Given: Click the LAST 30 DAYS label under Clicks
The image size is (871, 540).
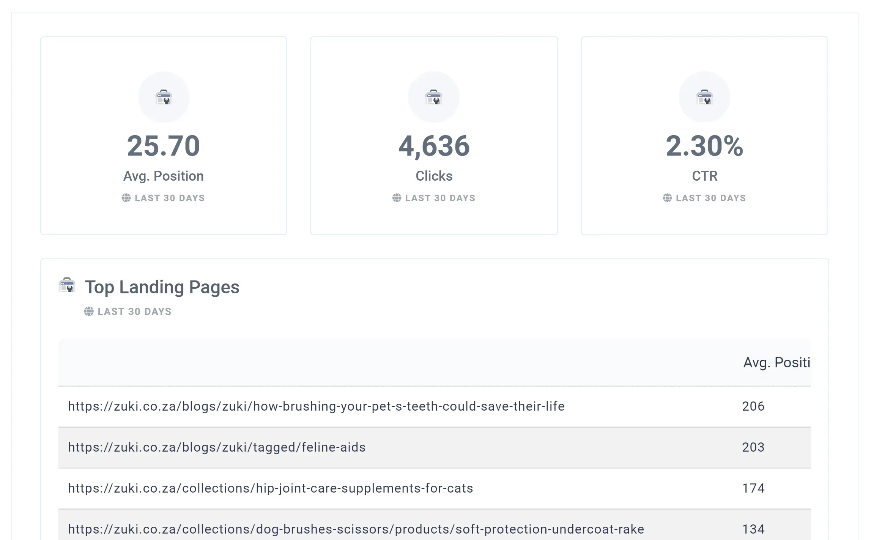Looking at the screenshot, I should coord(440,198).
